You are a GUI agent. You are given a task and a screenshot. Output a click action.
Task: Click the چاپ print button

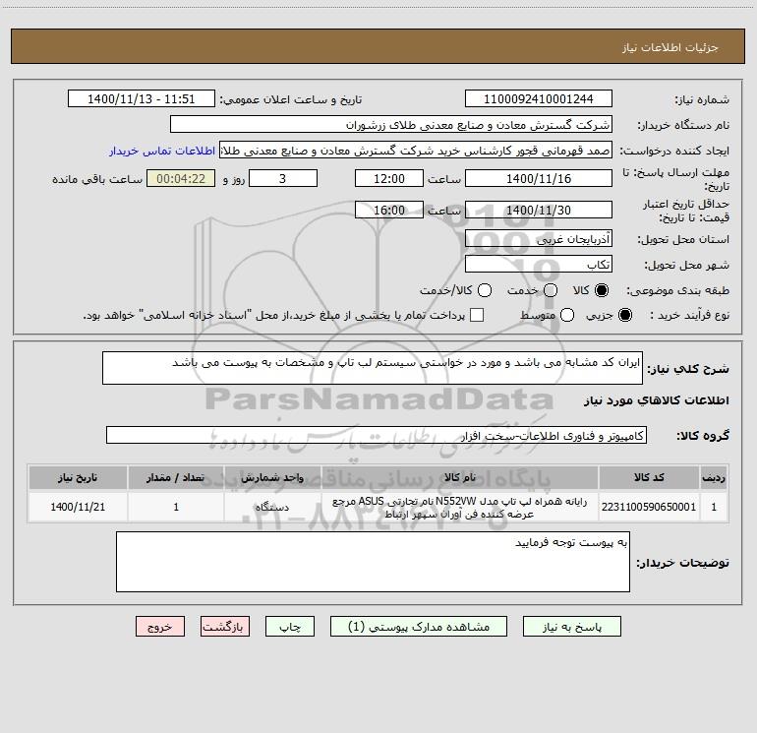click(x=290, y=626)
